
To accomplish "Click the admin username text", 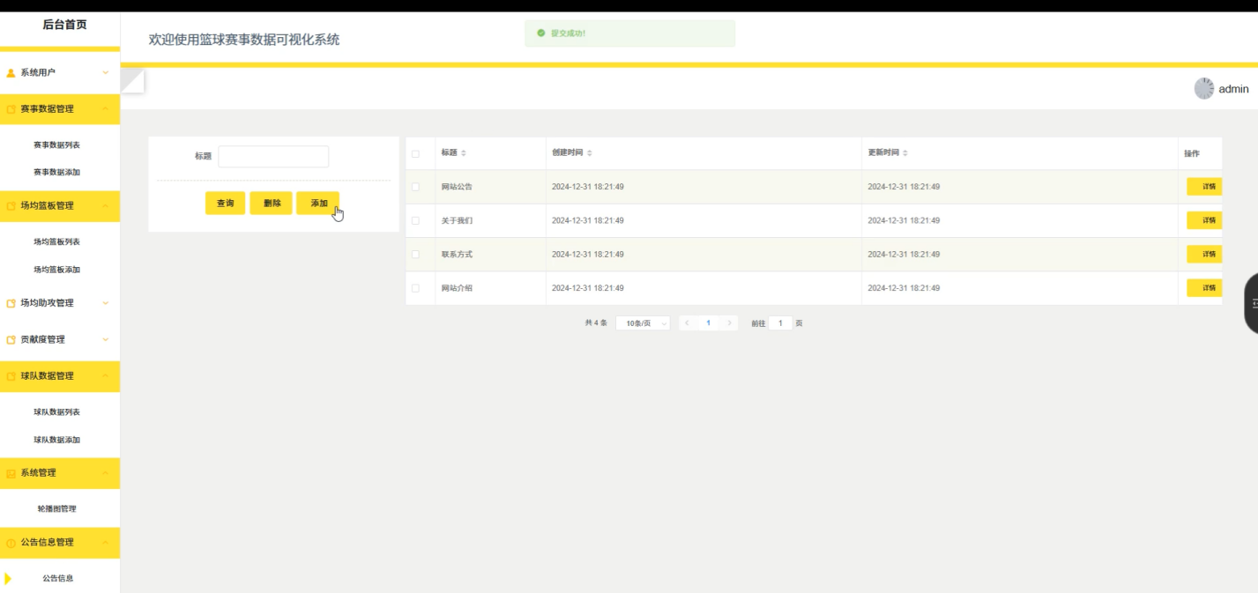I will coord(1233,89).
